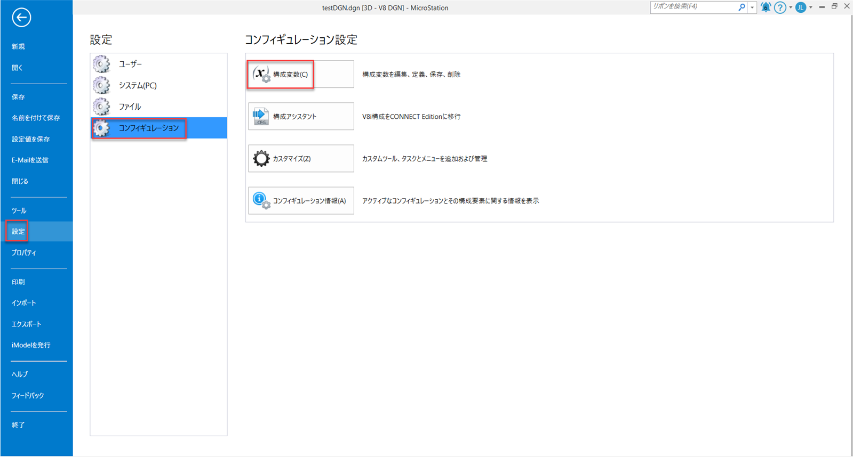The image size is (853, 457).
Task: Open フィードバック in the sidebar
Action: click(37, 395)
